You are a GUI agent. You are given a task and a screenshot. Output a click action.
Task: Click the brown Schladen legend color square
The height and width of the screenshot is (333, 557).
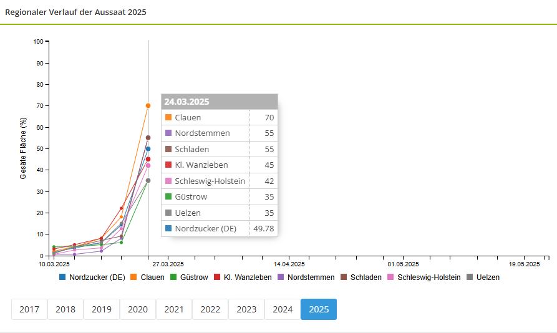coord(344,277)
